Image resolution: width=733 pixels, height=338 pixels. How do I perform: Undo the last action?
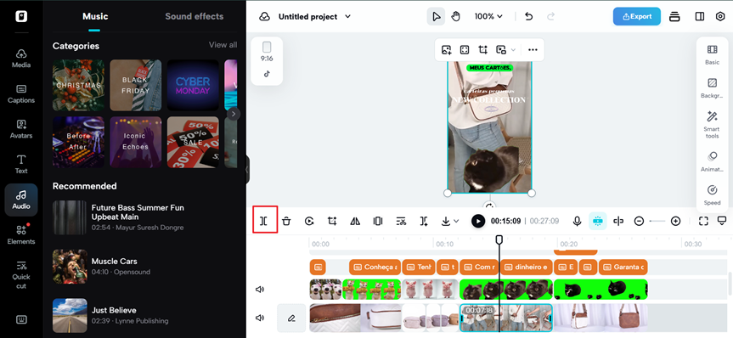528,16
